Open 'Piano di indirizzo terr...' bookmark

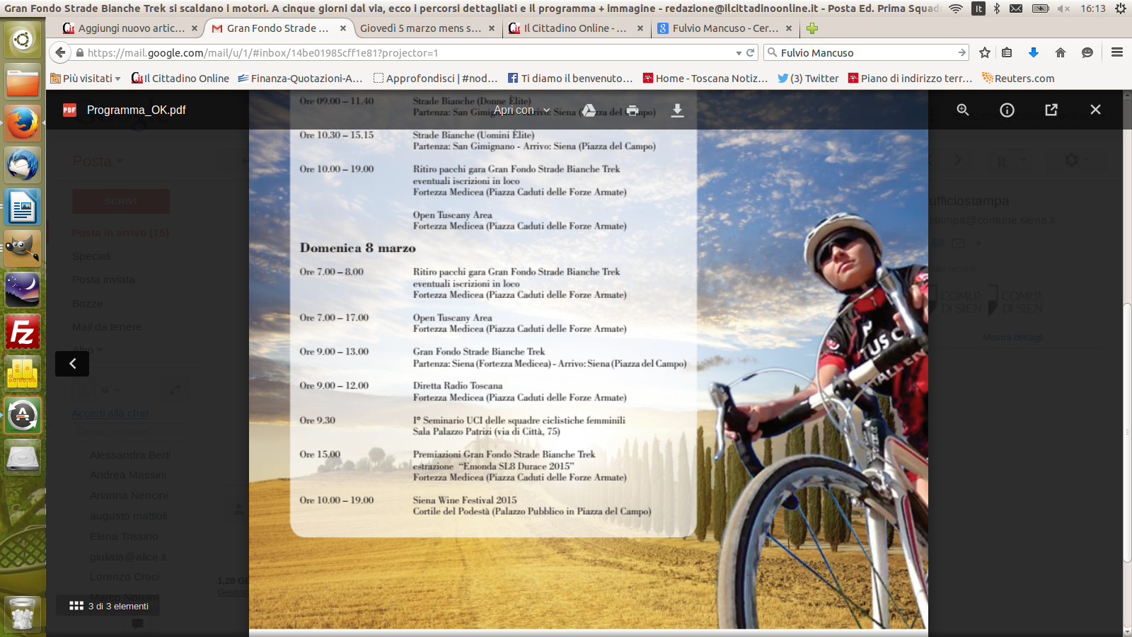point(911,79)
